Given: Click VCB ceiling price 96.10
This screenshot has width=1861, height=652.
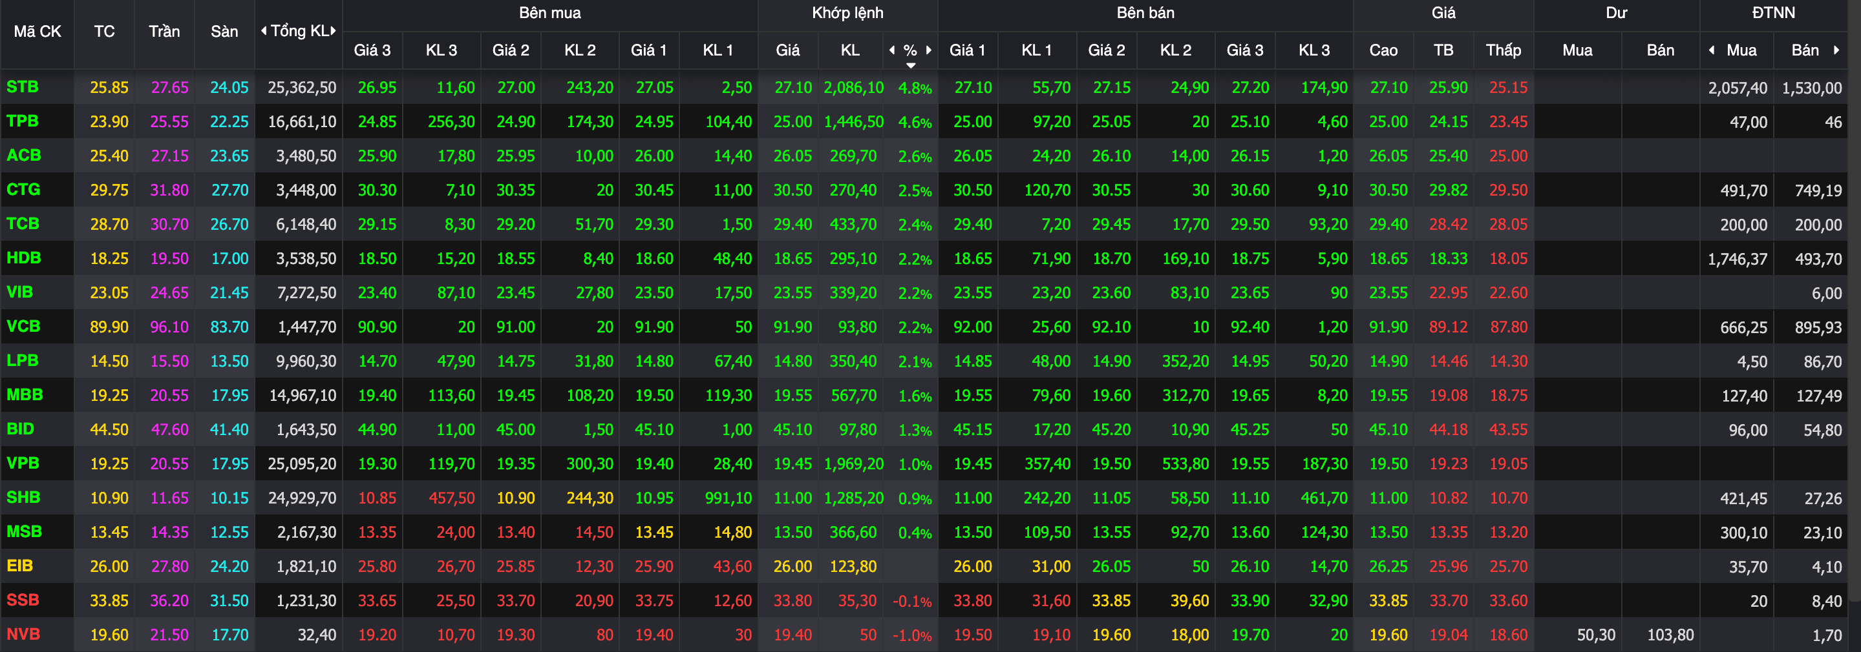Looking at the screenshot, I should (x=169, y=327).
